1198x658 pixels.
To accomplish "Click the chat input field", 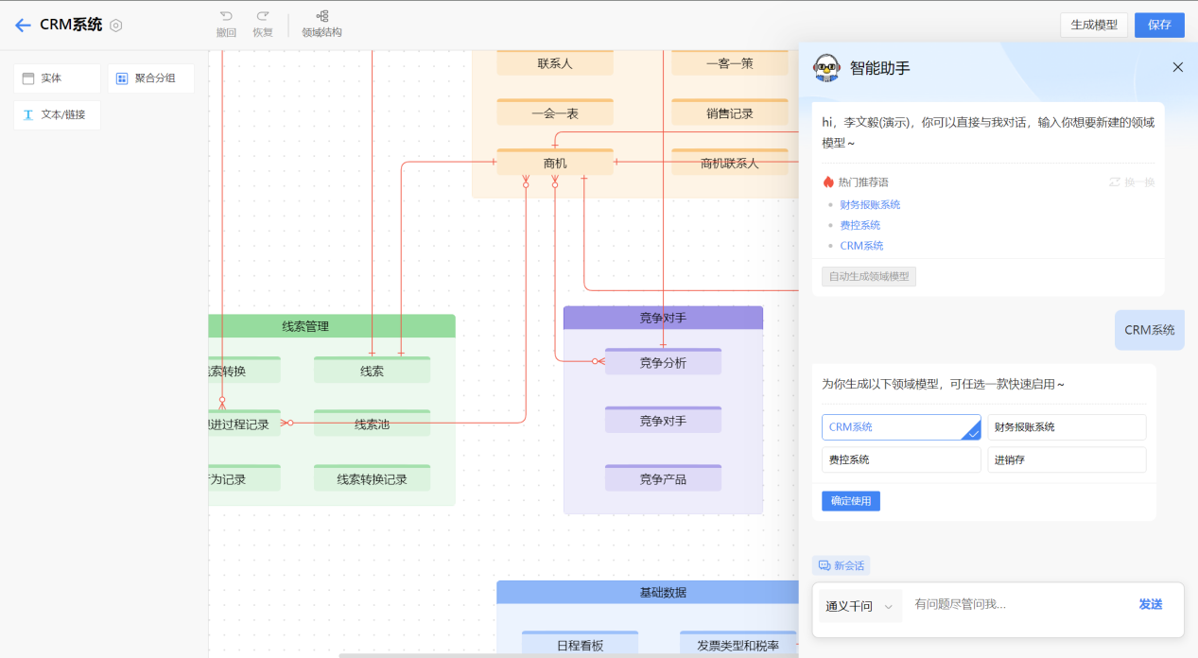I will pyautogui.click(x=1012, y=605).
